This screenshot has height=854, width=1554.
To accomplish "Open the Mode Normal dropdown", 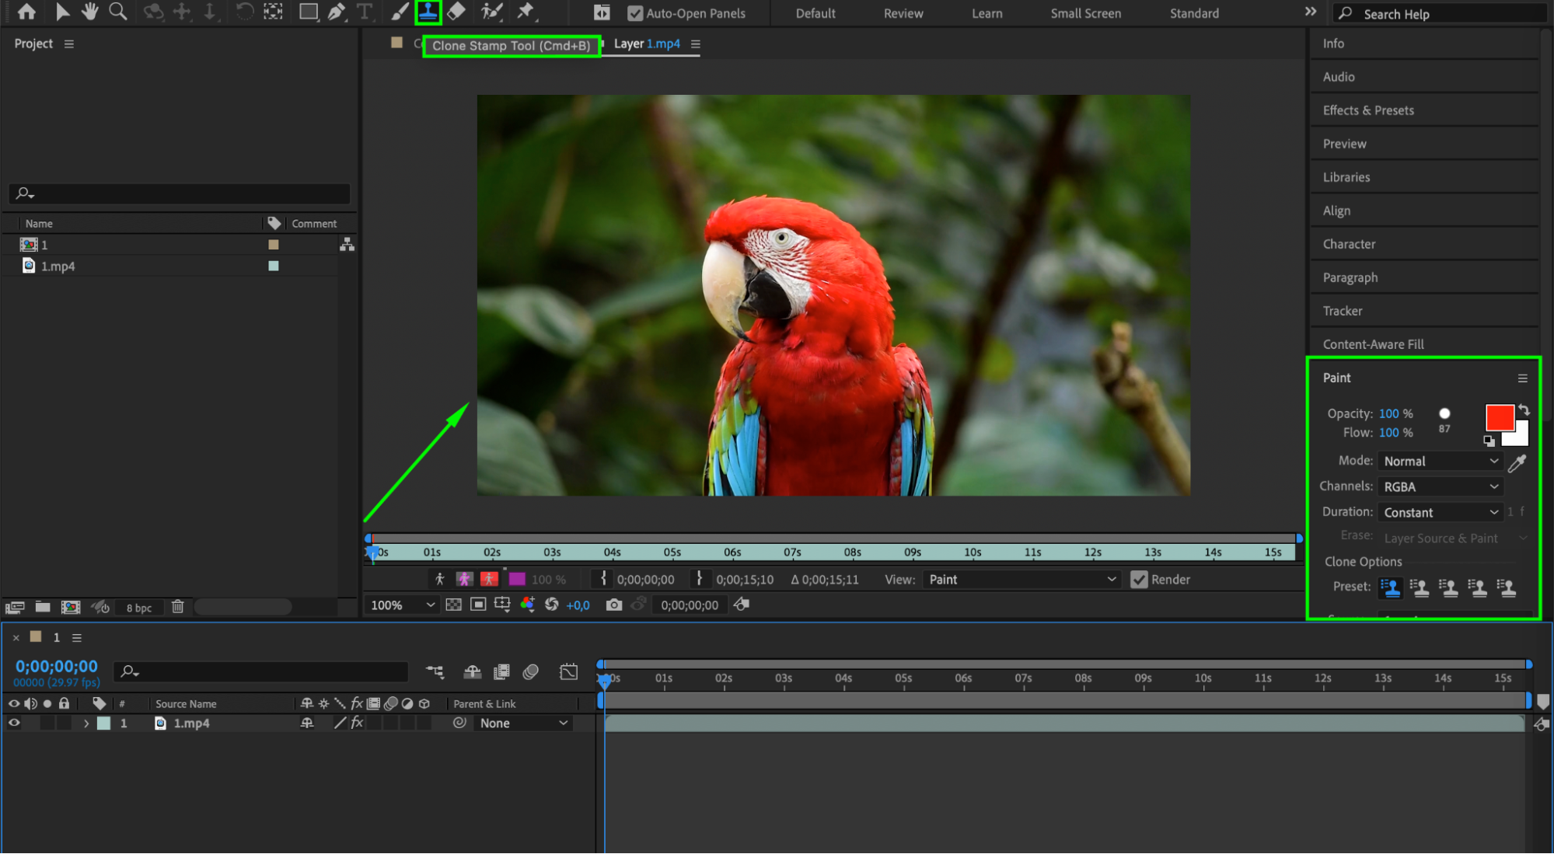I will [1441, 461].
